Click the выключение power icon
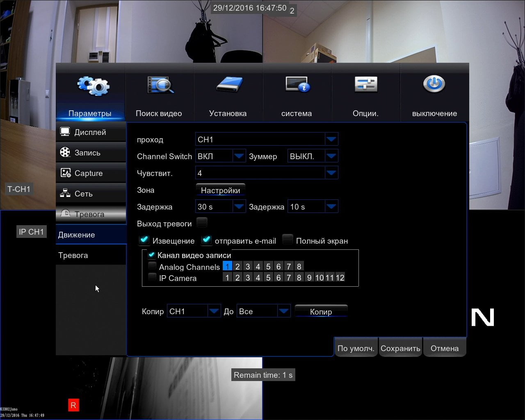525x420 pixels. 434,84
